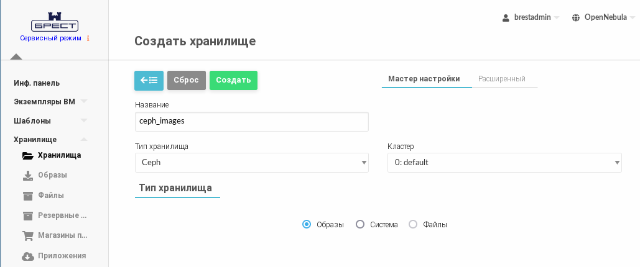
Task: Click the cloud icon beside Приложения
Action: click(27, 256)
